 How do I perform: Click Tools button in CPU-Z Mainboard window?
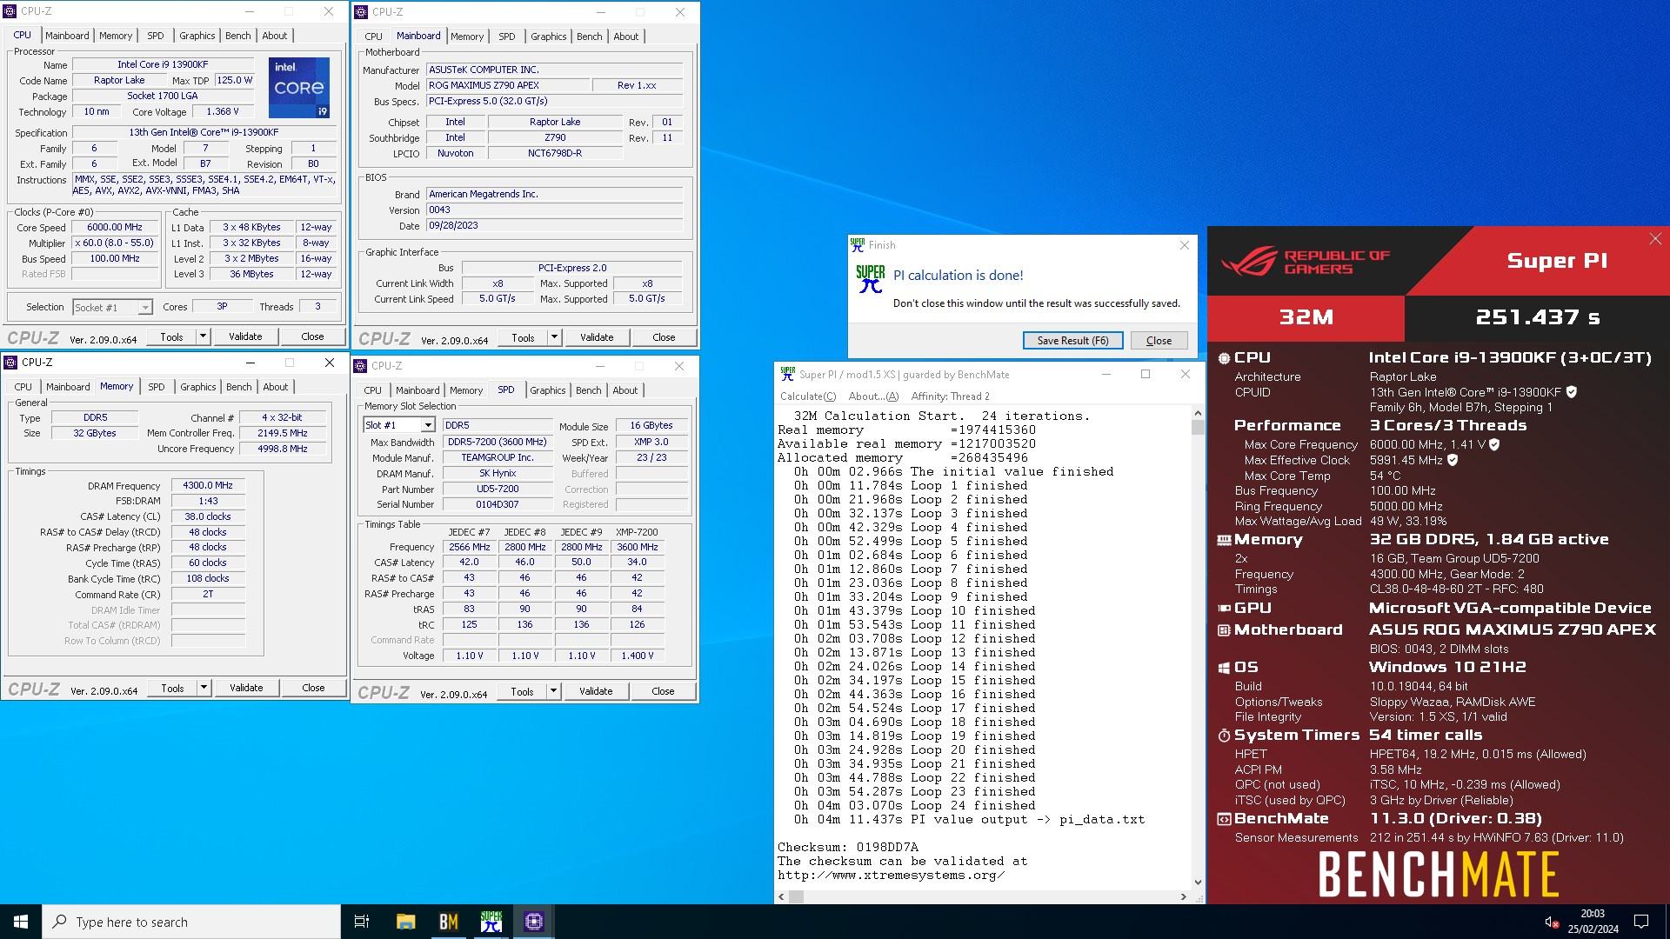pos(523,337)
